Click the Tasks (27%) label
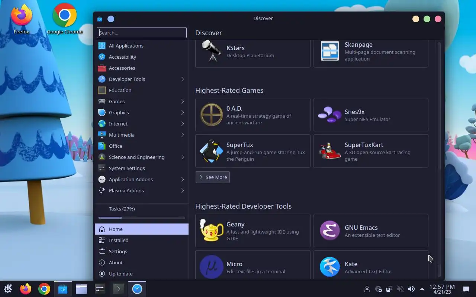 122,209
